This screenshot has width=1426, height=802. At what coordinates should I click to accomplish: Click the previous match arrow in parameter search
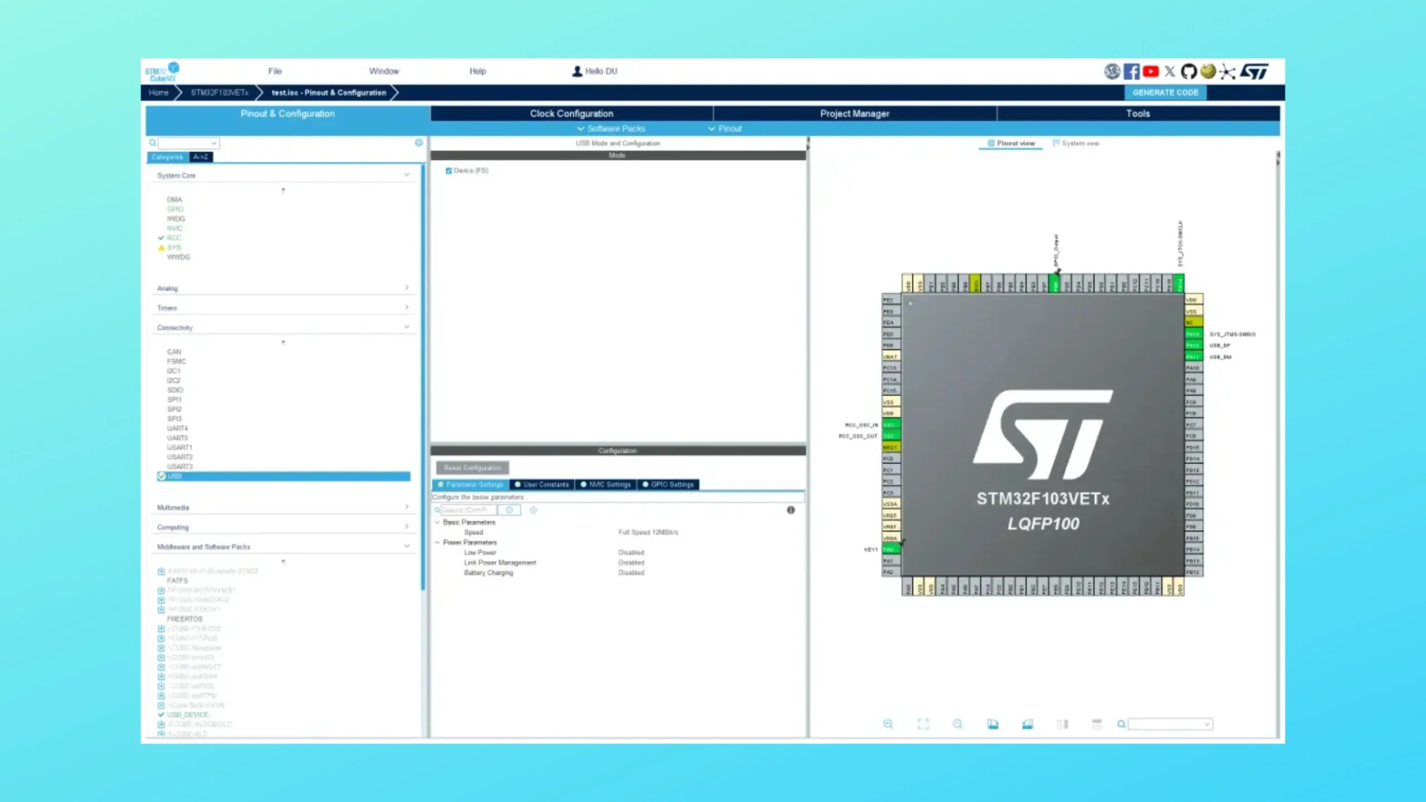509,510
